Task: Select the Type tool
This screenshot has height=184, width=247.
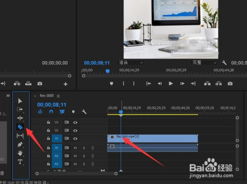Action: pos(20,162)
